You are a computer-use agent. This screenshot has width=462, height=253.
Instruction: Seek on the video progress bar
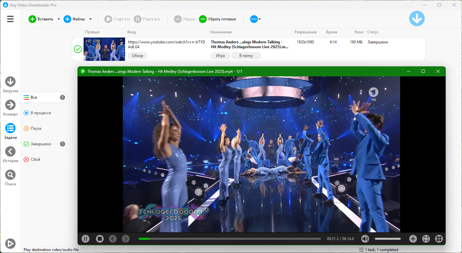[230, 239]
